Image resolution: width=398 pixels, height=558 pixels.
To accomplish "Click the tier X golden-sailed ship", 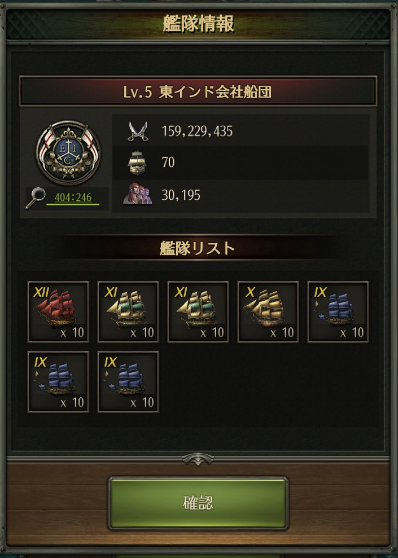I will 268,312.
